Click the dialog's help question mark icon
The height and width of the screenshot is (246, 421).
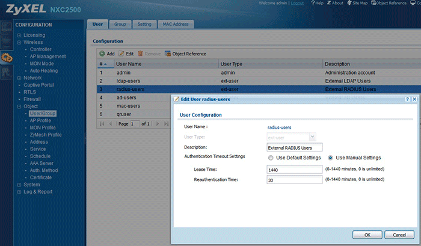pos(407,99)
